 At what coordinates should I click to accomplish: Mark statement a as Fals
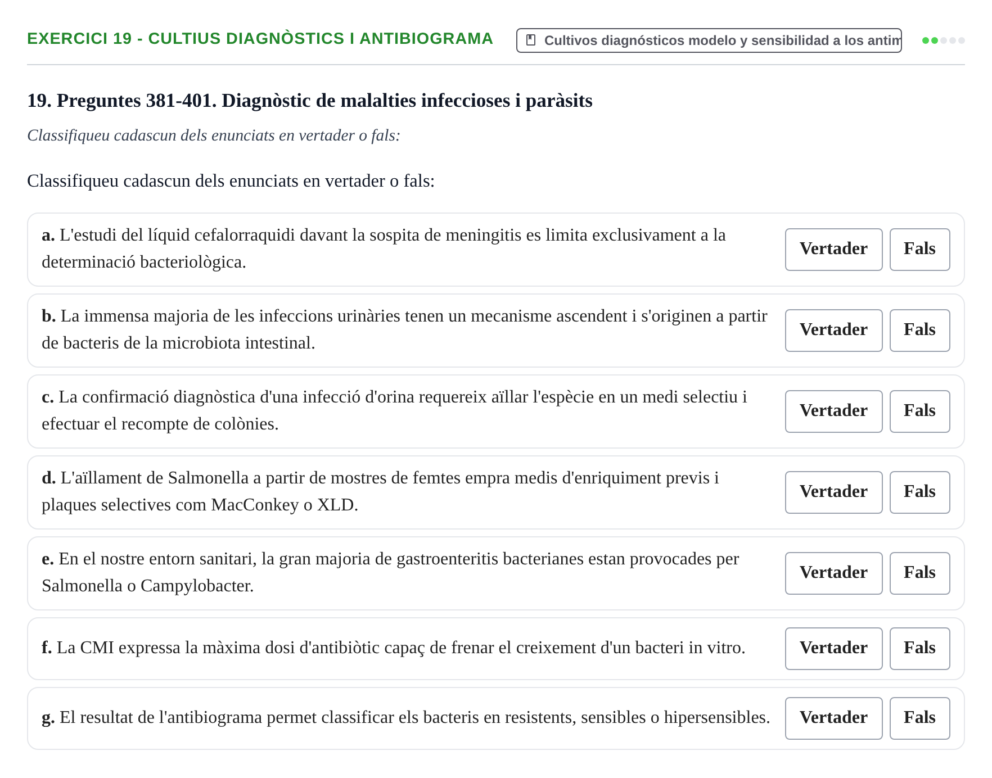point(919,250)
